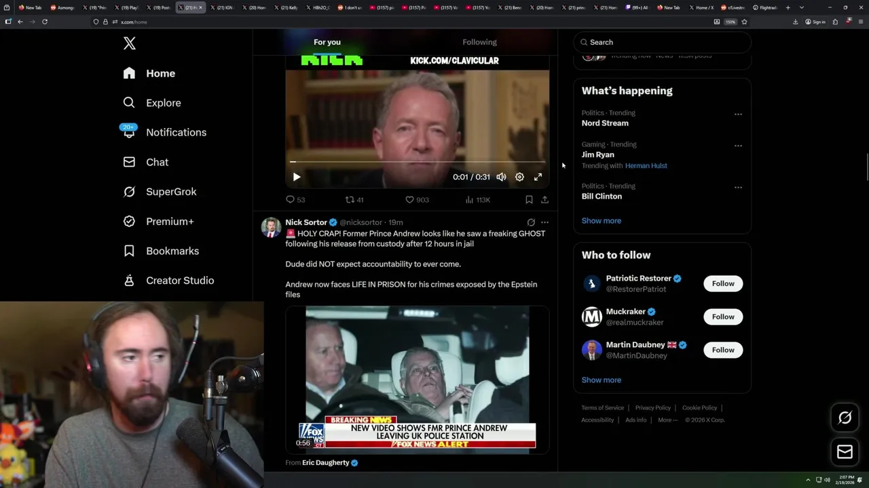Open the Ads info footer link
This screenshot has height=488, width=869.
click(636, 420)
